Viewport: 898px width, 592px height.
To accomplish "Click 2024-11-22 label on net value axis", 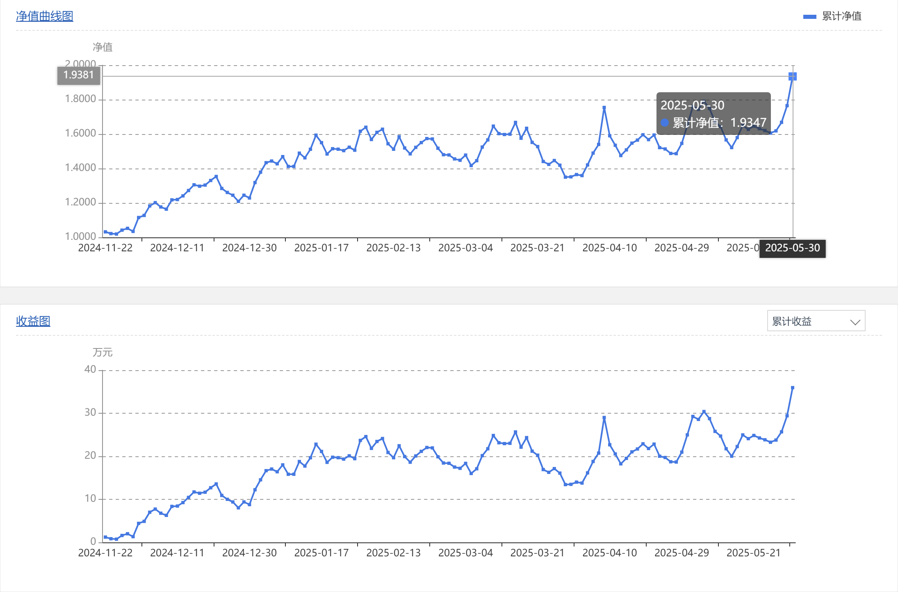I will (105, 248).
